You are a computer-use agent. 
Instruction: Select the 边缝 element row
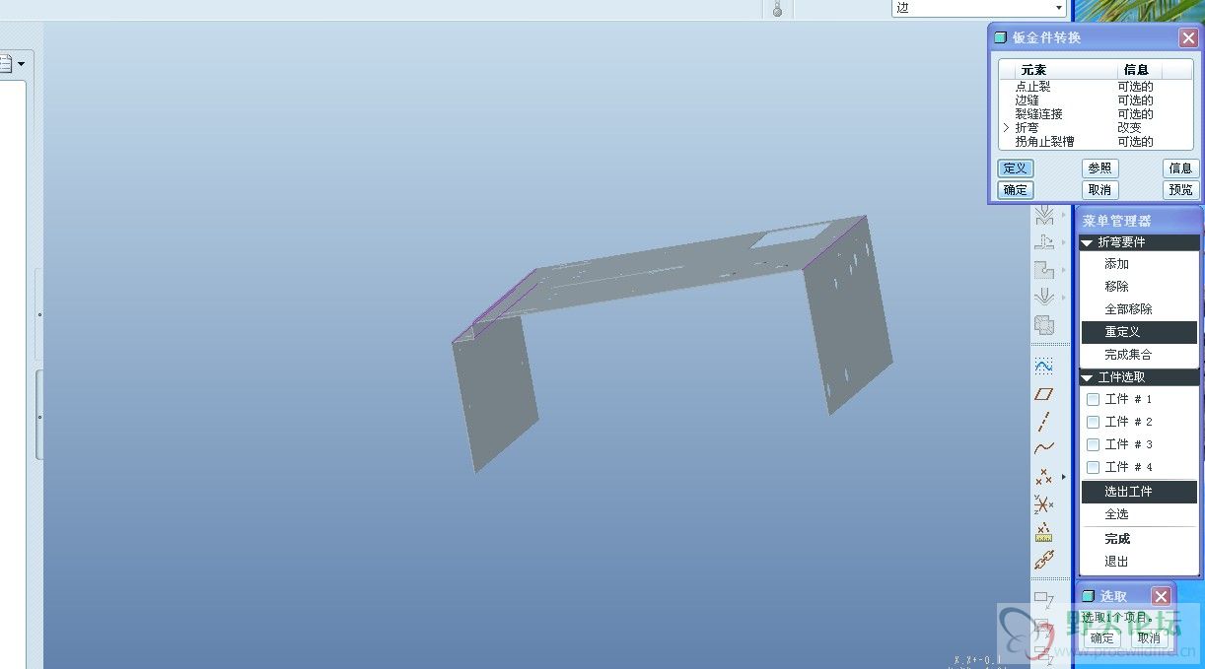[1095, 100]
